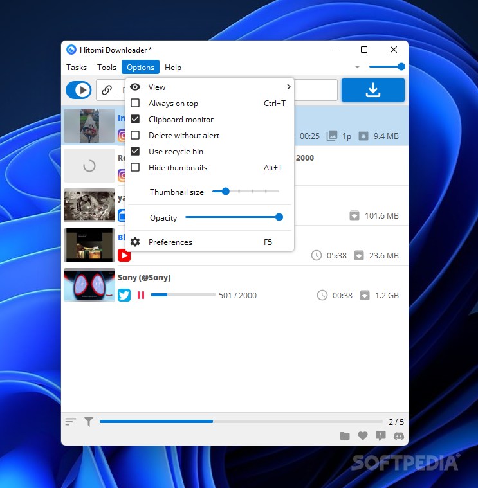
Task: Click the link chain icon in URL bar
Action: click(x=107, y=90)
